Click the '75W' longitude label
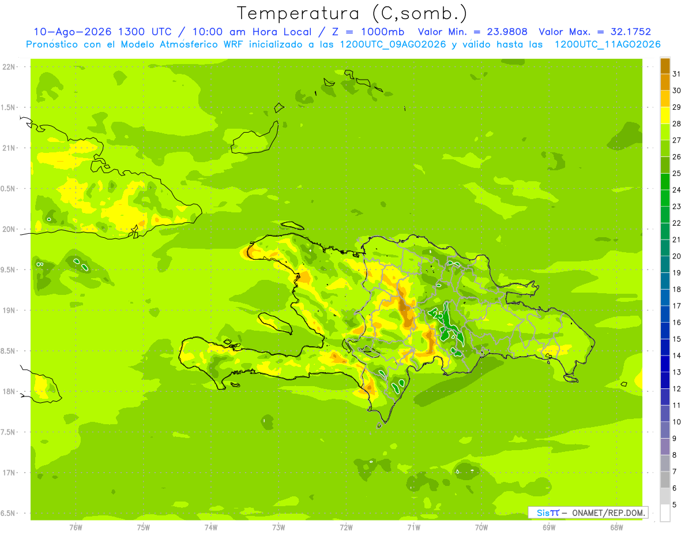692x535 pixels. click(144, 527)
